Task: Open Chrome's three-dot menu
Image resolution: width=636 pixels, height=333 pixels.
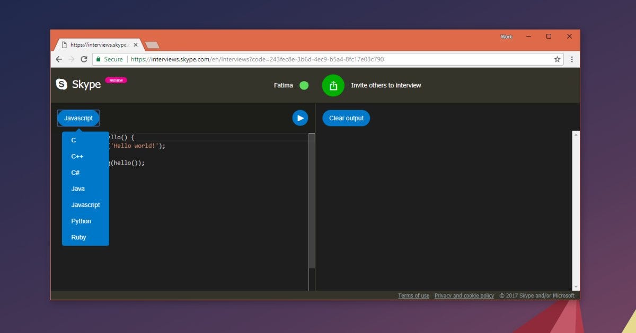Action: pyautogui.click(x=572, y=59)
